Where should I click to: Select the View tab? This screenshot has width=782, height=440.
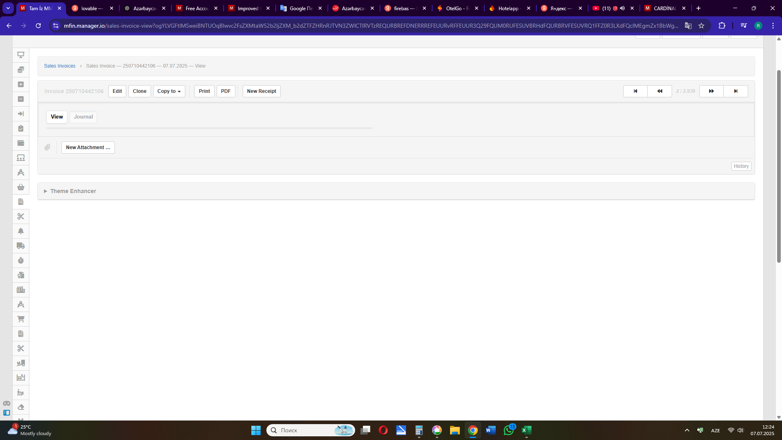point(57,117)
